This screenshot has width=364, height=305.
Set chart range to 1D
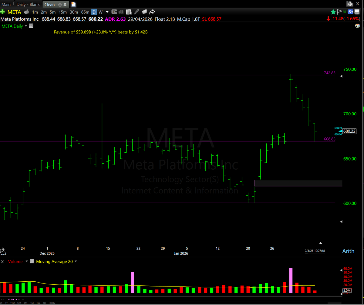click(44, 303)
